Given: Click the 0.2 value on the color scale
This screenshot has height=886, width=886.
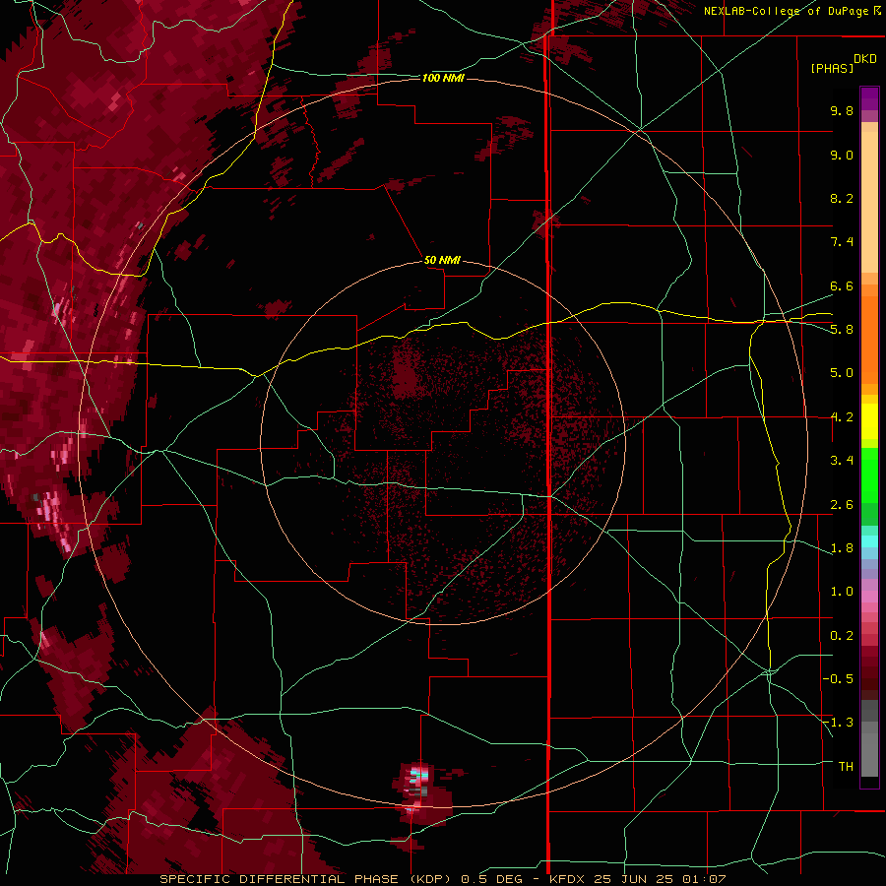Looking at the screenshot, I should (x=842, y=636).
